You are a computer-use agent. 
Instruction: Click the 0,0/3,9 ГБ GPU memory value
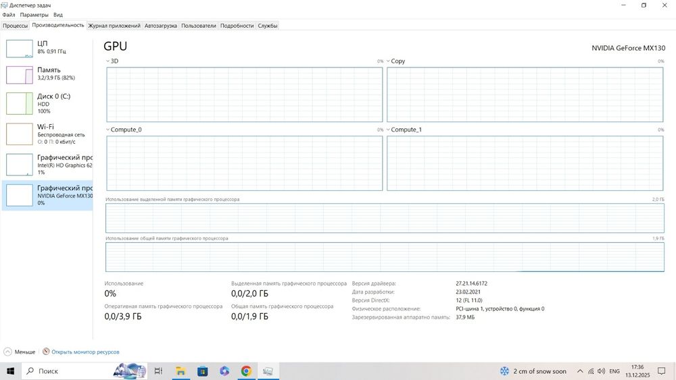click(123, 317)
